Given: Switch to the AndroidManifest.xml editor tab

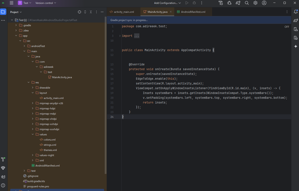Looking at the screenshot, I should 193,12.
